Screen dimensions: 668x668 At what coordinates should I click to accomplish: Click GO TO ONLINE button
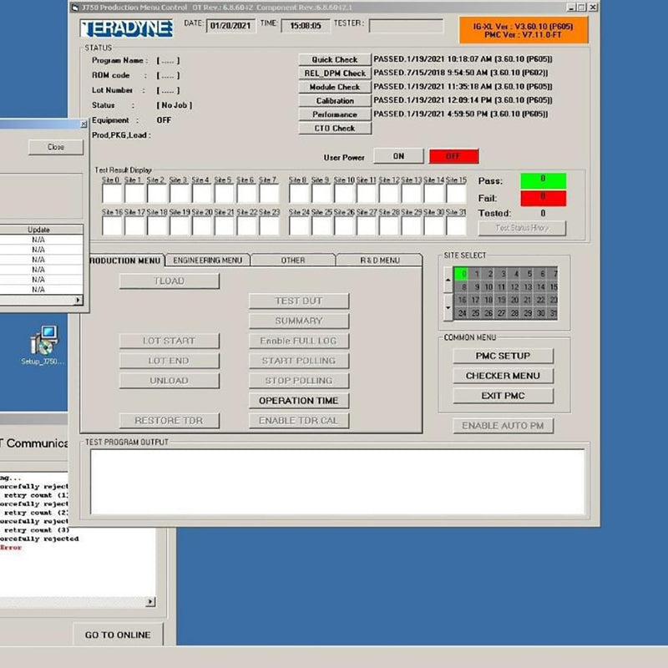click(118, 635)
